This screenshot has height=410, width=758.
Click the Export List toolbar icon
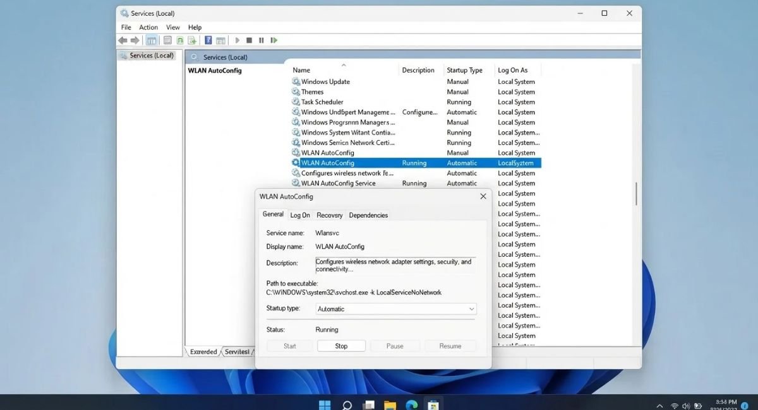click(x=191, y=40)
